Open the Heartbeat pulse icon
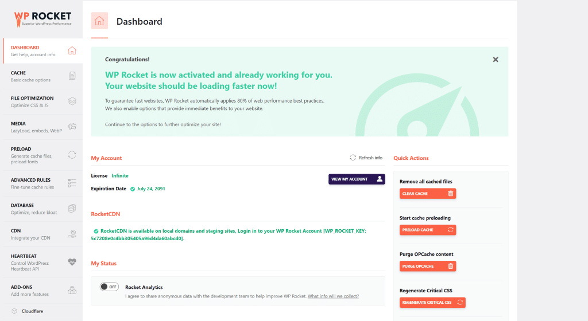588x321 pixels. coord(72,262)
